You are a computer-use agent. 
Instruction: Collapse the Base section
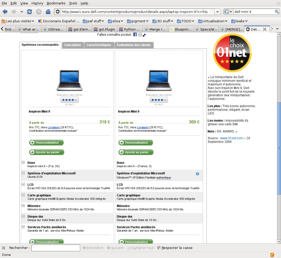tap(23, 163)
